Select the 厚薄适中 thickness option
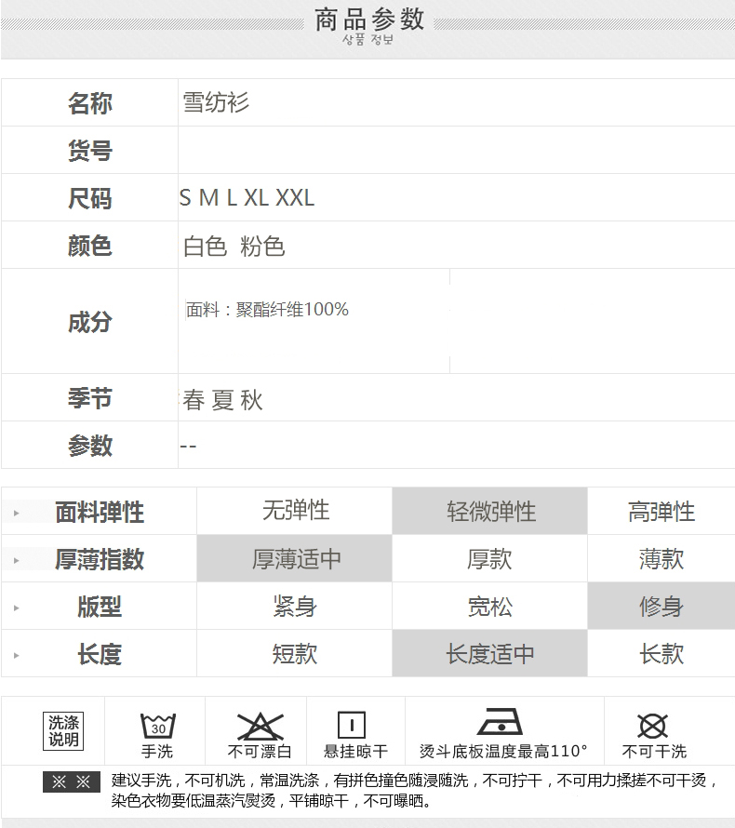 [x=295, y=559]
